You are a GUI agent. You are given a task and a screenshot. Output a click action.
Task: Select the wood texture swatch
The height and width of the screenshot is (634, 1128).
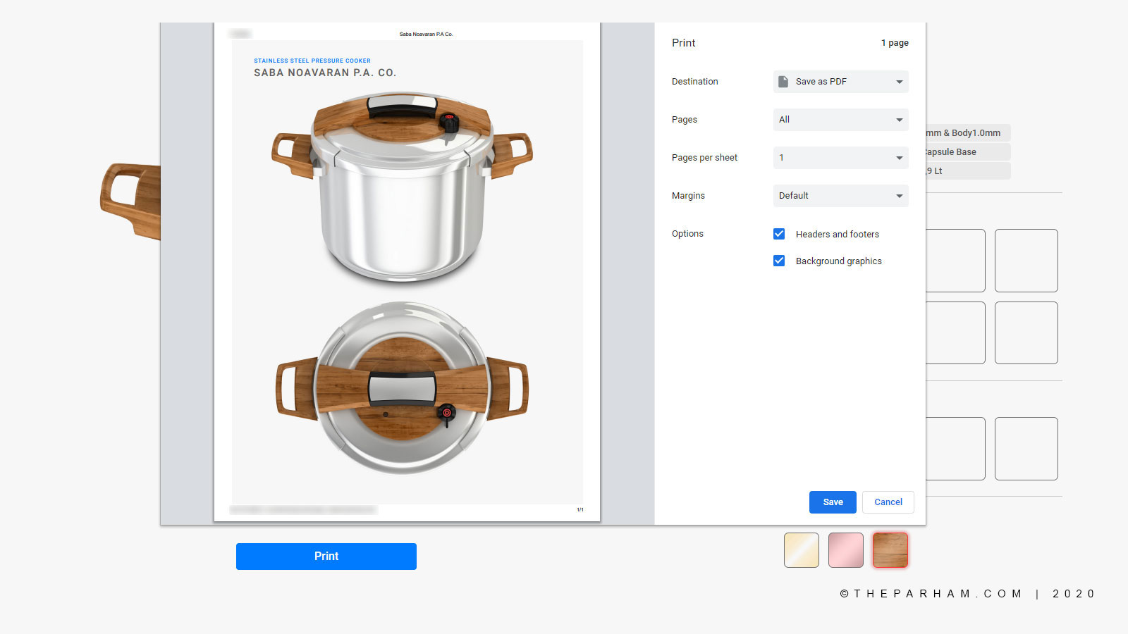890,550
